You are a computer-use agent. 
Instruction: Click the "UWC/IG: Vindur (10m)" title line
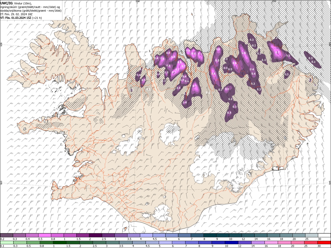point(16,3)
